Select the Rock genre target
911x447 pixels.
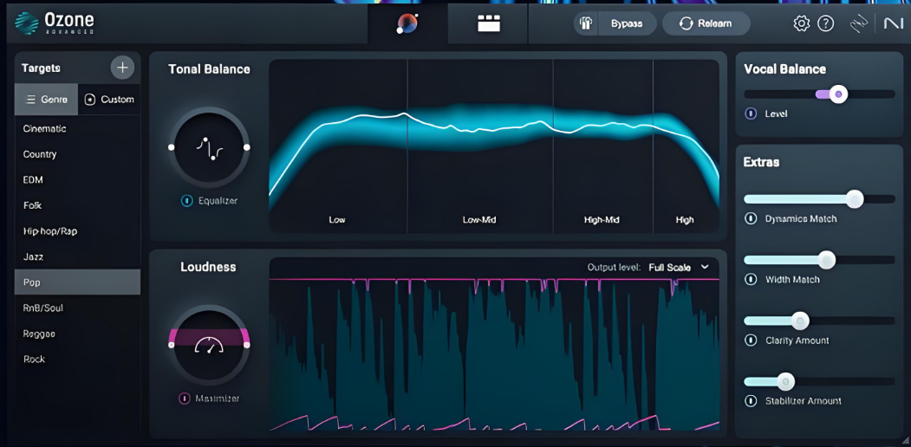click(x=77, y=360)
